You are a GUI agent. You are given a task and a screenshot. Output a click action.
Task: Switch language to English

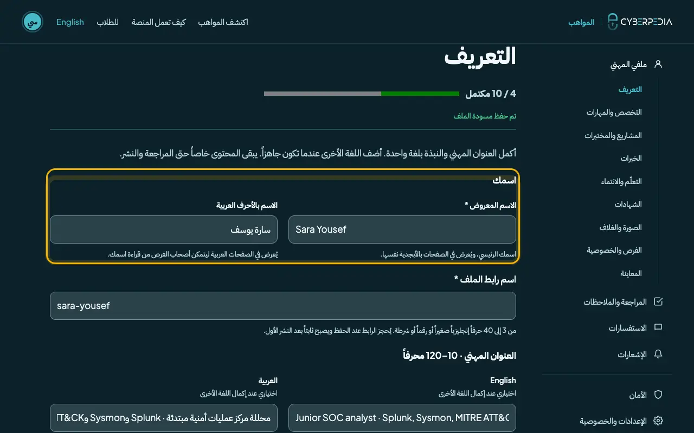coord(70,22)
